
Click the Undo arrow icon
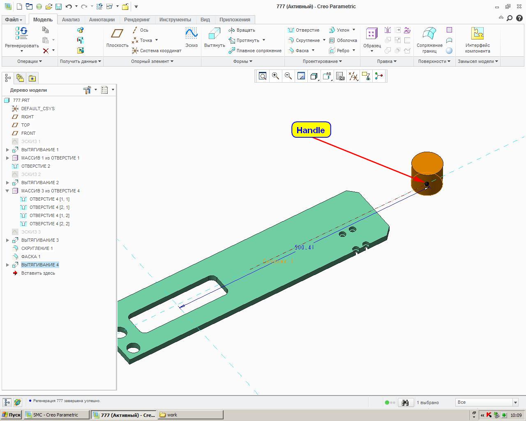[69, 7]
